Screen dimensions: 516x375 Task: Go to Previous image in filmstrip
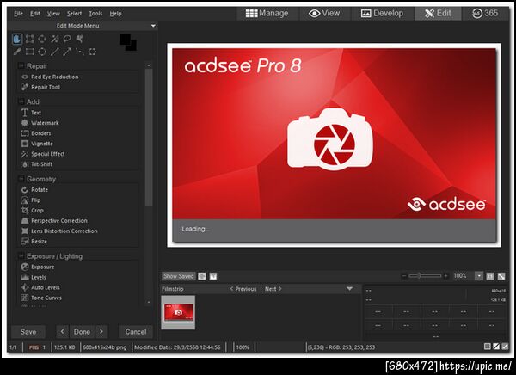[x=243, y=289]
